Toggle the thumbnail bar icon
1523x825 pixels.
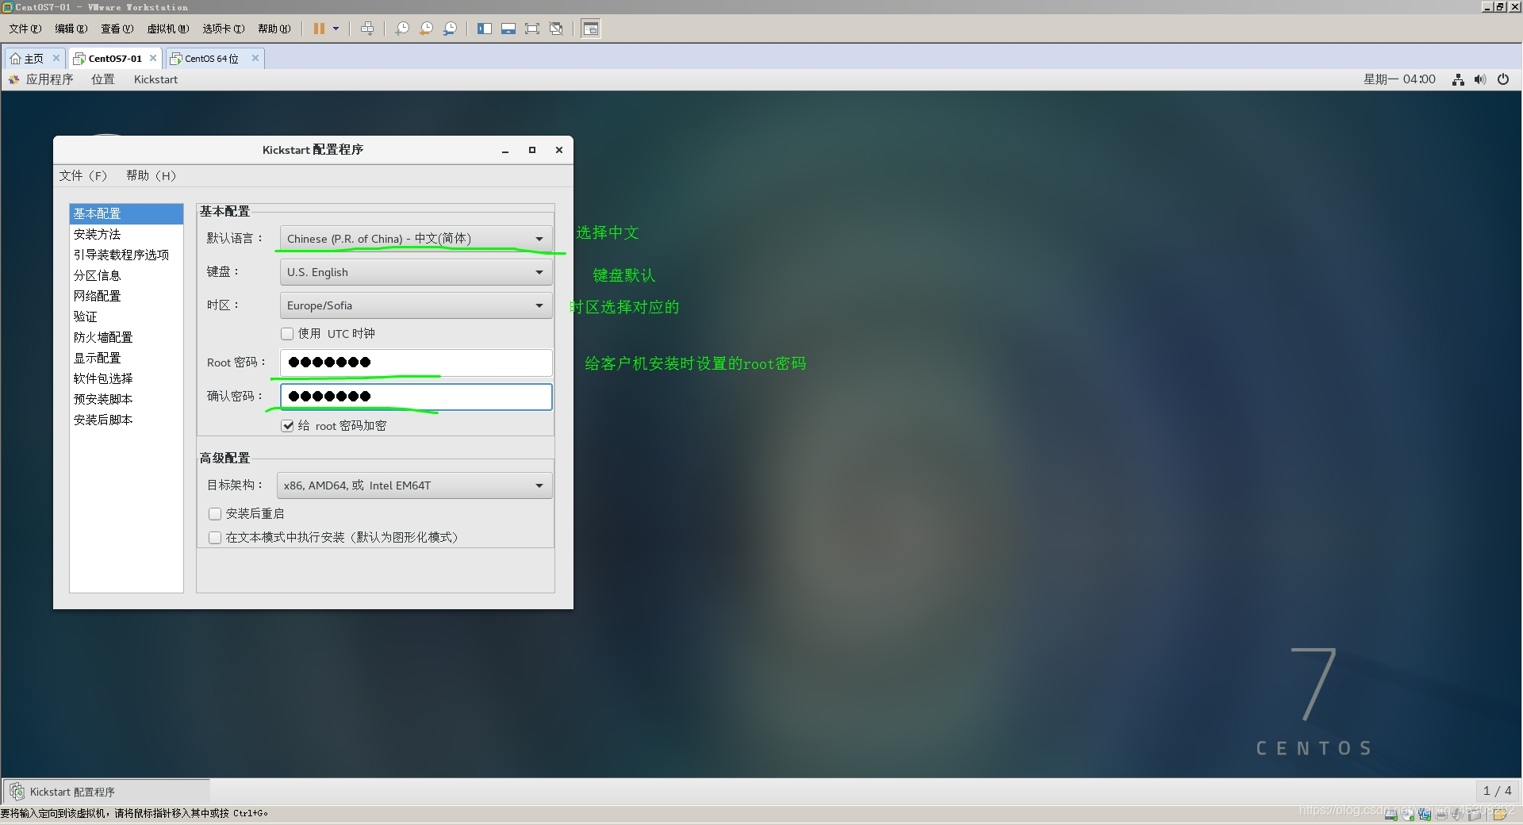click(508, 29)
